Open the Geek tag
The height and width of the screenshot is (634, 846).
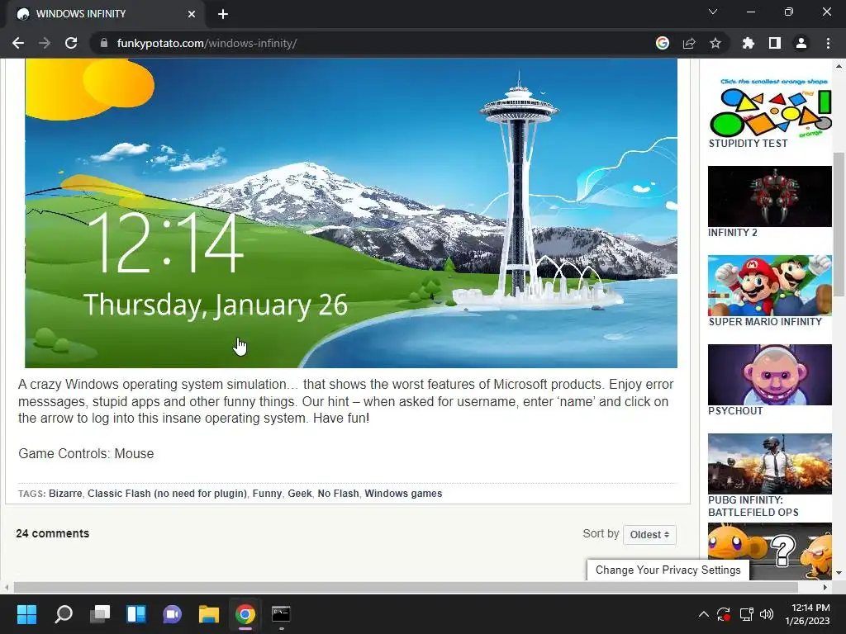pyautogui.click(x=300, y=494)
